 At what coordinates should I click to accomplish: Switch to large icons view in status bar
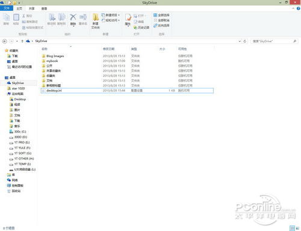point(297,228)
